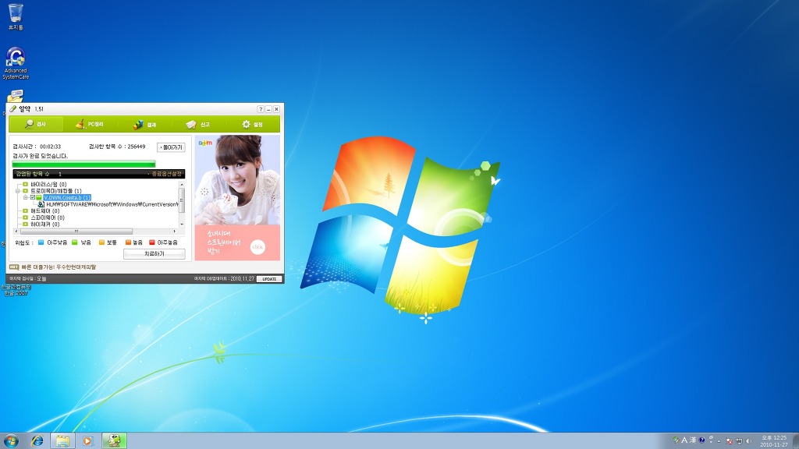Collapse the 트로이목마/해킹툴 tree node

click(x=18, y=191)
